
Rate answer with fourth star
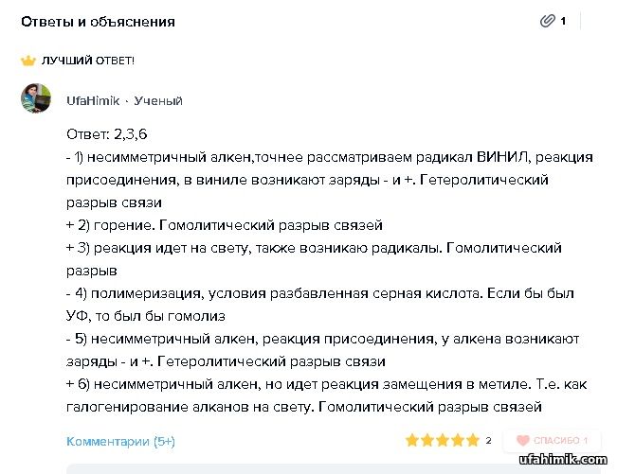click(x=458, y=441)
